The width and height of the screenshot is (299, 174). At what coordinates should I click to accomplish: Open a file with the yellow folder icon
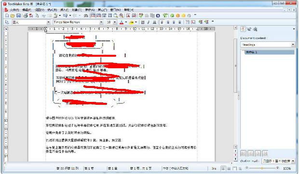click(x=13, y=15)
